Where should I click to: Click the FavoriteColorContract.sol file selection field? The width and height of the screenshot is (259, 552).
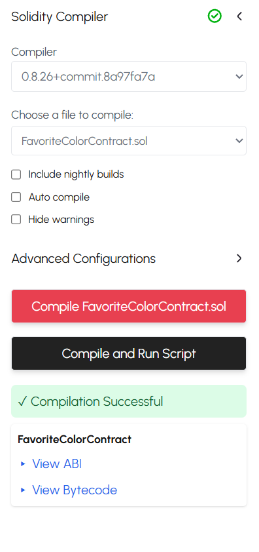point(129,141)
